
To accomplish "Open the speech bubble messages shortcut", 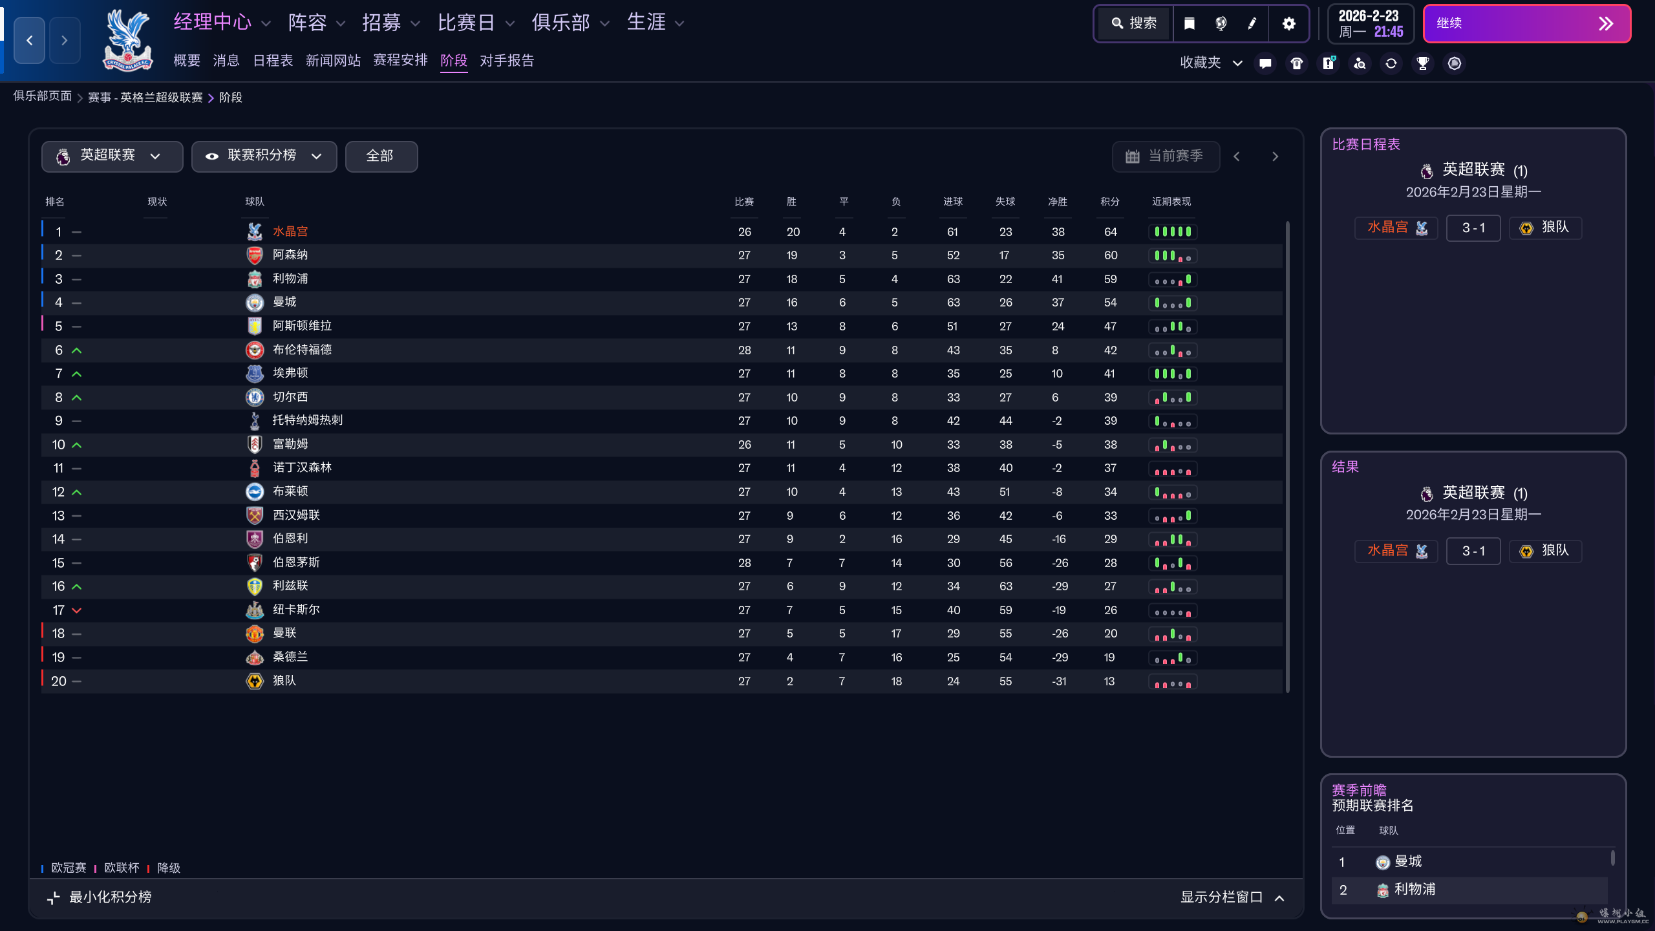I will coord(1265,63).
